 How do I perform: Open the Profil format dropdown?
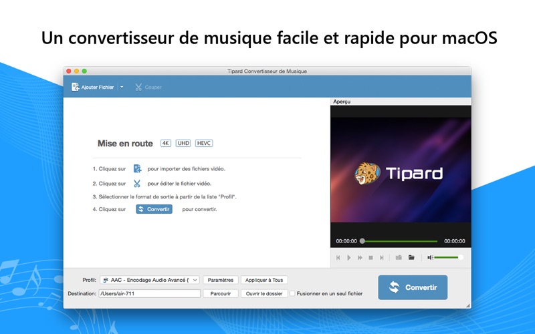coord(150,280)
